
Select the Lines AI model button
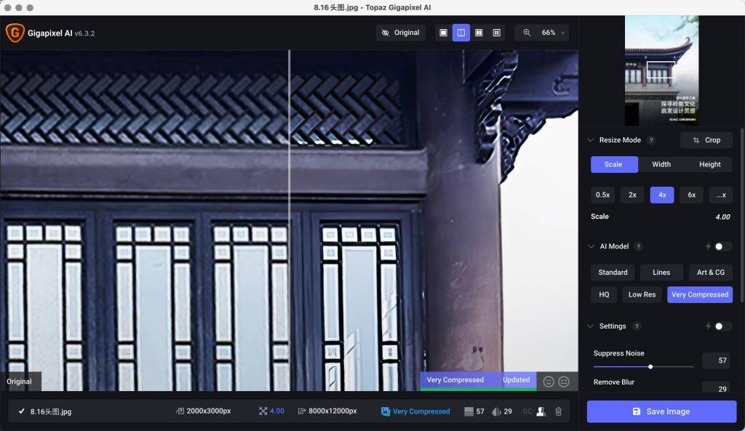point(661,273)
